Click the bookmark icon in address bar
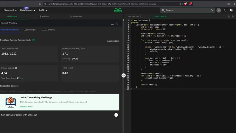 [x=40, y=4]
